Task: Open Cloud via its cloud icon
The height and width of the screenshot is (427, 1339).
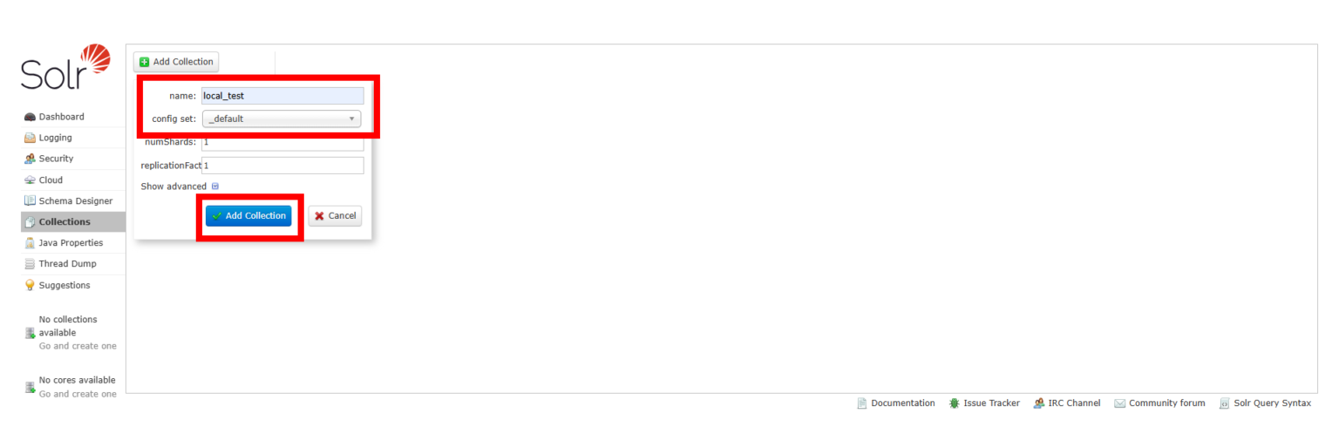Action: coord(30,180)
